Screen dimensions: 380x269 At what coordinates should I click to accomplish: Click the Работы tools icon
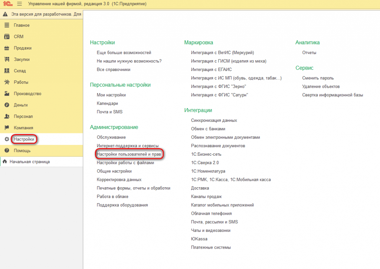tap(7, 82)
